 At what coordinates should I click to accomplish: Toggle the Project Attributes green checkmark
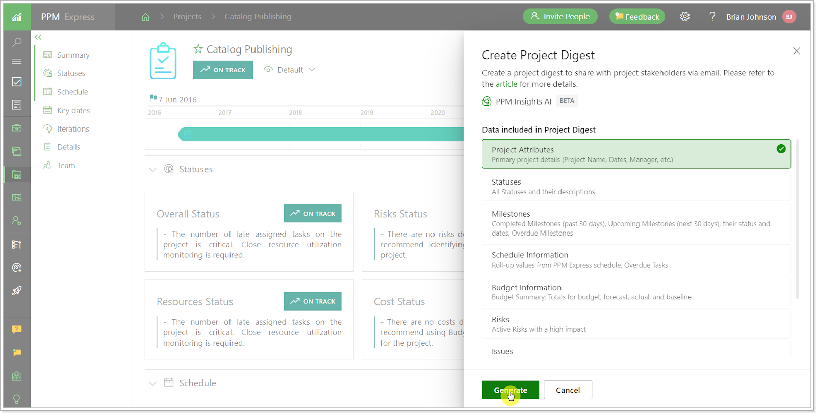click(781, 149)
